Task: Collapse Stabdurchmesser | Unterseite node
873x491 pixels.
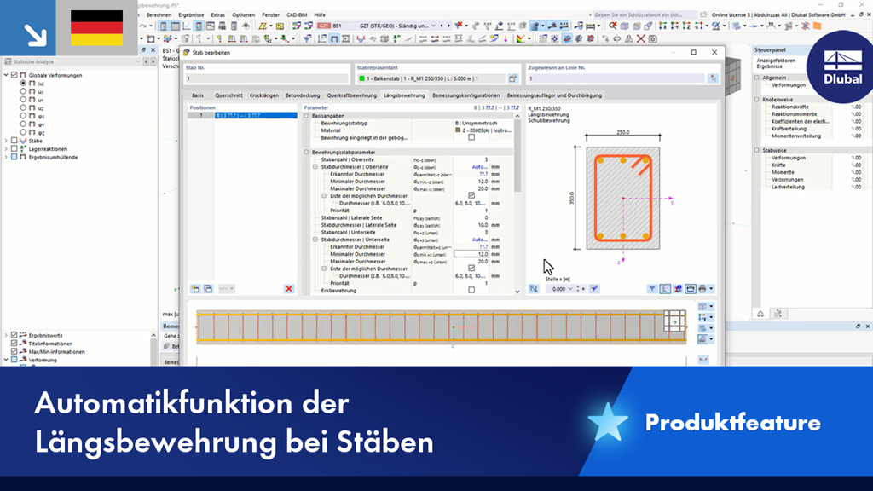Action: (315, 240)
